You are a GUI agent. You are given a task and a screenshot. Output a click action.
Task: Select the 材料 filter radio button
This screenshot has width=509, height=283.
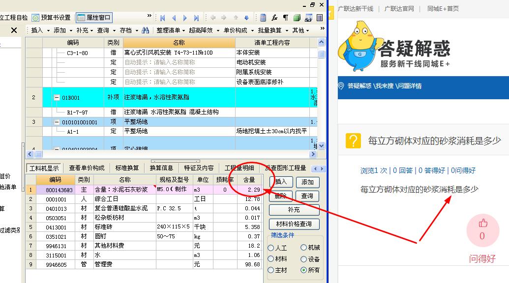click(271, 259)
